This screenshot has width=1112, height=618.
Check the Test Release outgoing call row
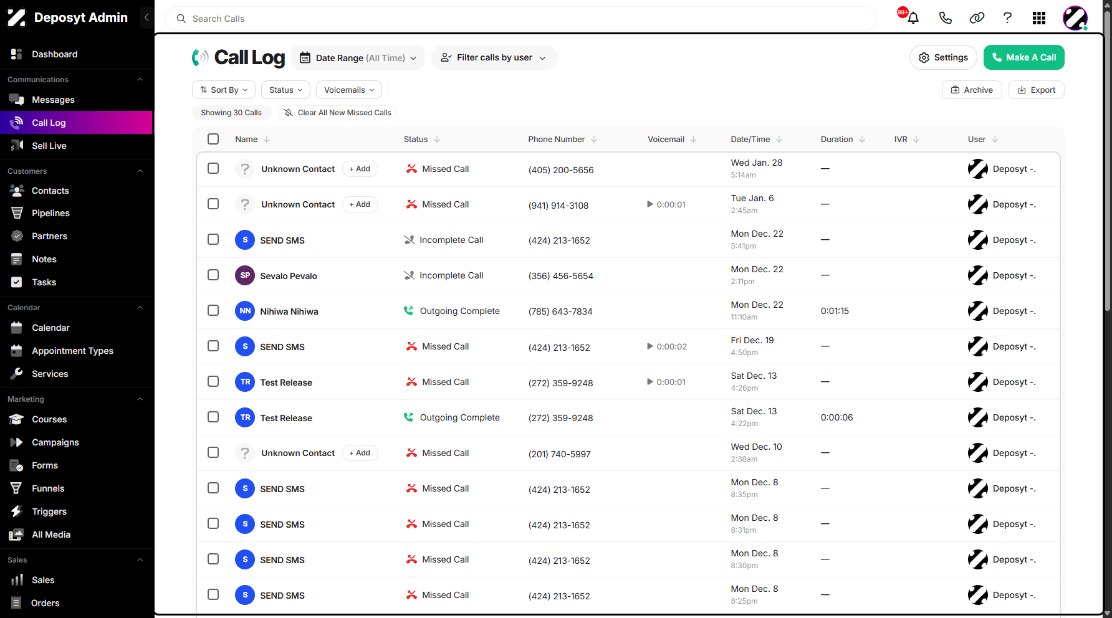tap(213, 417)
